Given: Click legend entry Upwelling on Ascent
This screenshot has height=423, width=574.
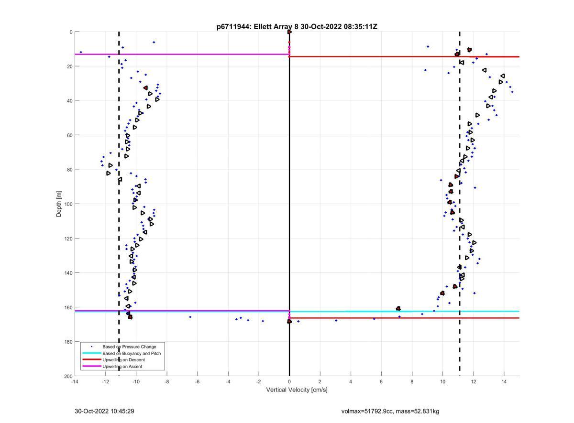Looking at the screenshot, I should coord(122,367).
